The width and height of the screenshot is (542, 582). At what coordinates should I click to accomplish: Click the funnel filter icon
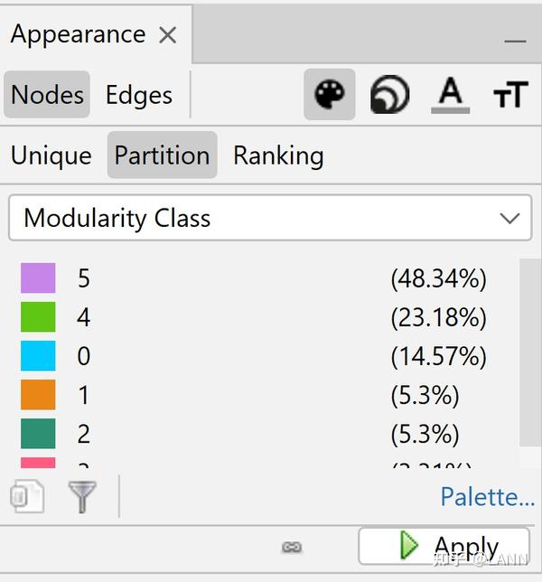(82, 496)
